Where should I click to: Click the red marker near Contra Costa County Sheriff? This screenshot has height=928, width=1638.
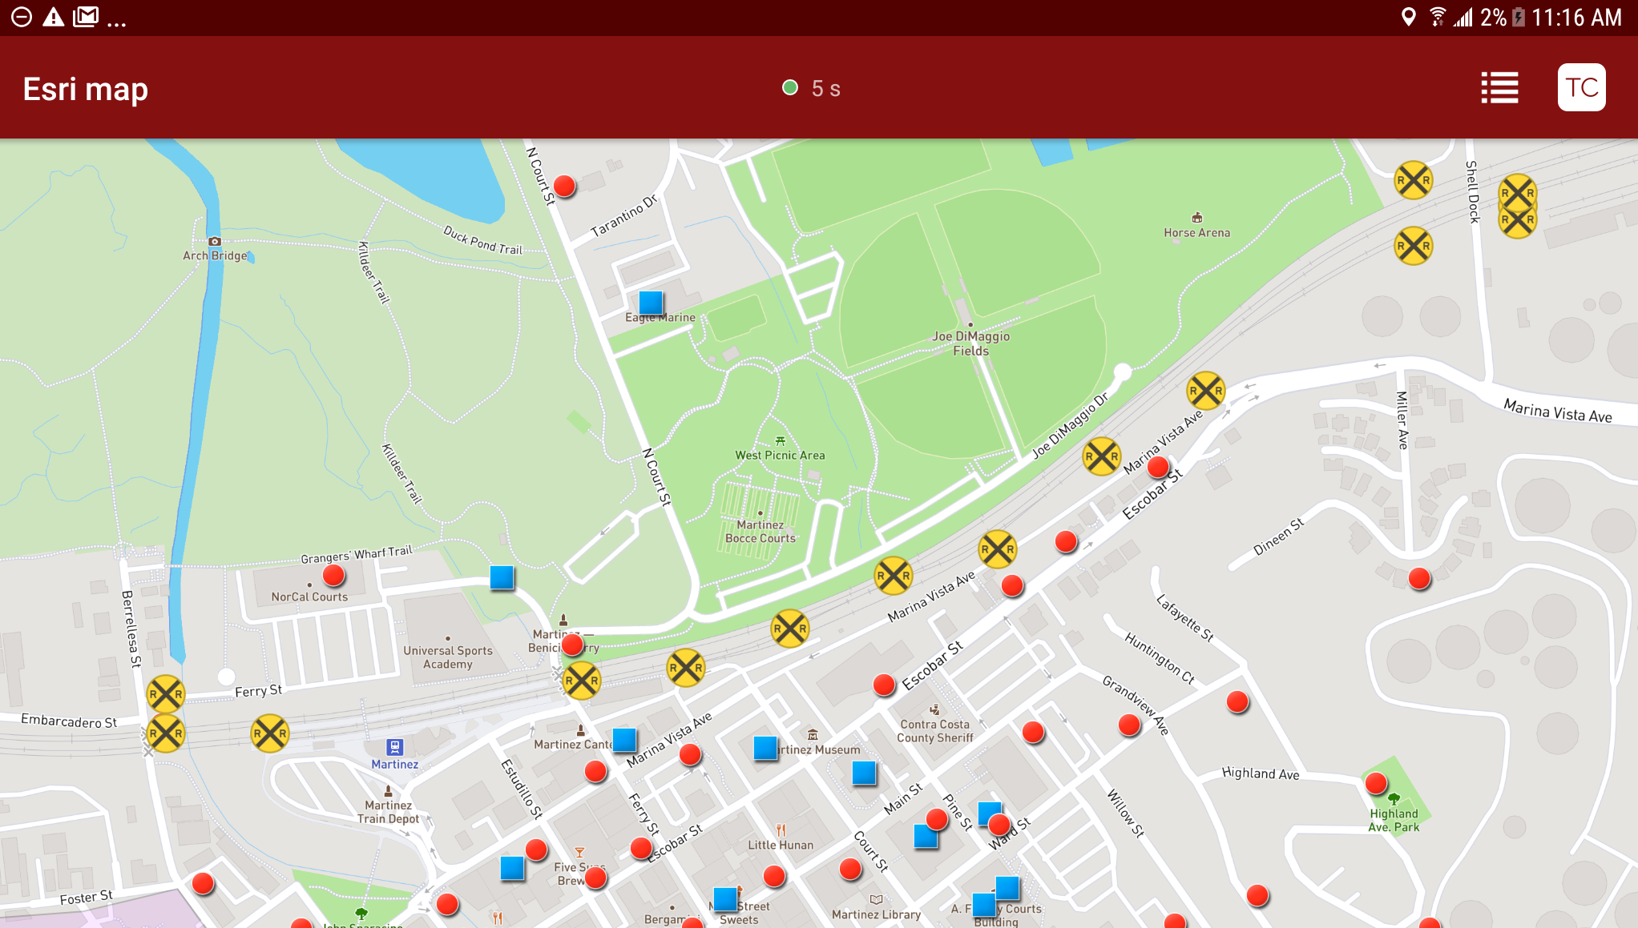pos(882,685)
